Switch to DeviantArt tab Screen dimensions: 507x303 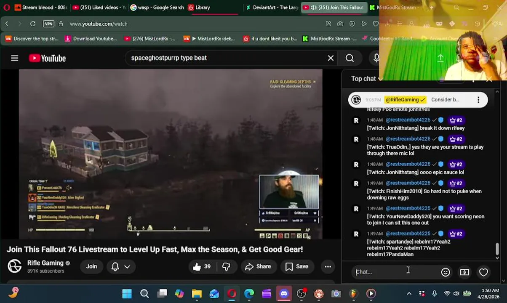coord(272,7)
